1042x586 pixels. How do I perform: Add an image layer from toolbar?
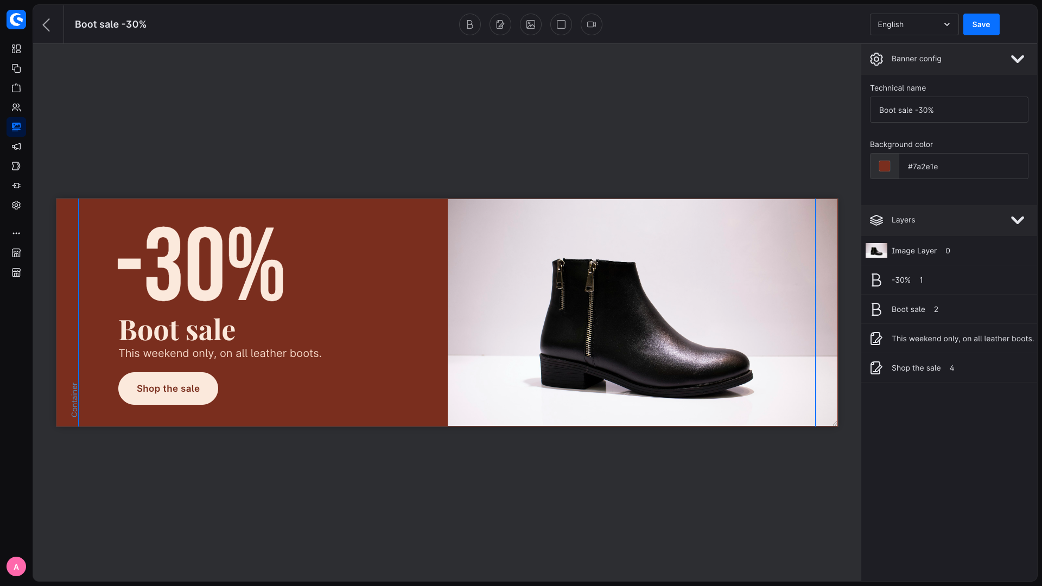[x=531, y=24]
